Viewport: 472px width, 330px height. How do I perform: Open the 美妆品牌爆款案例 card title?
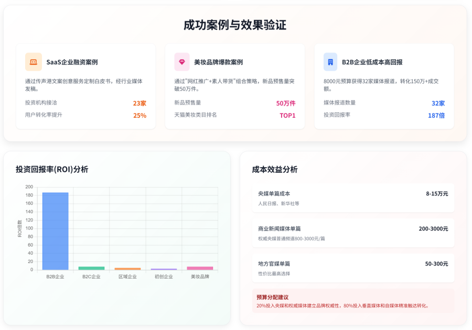[218, 62]
